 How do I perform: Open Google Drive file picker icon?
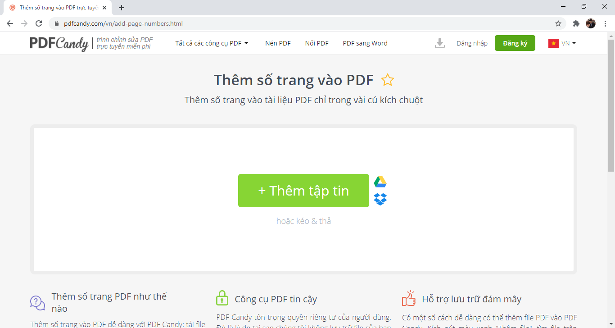[380, 182]
